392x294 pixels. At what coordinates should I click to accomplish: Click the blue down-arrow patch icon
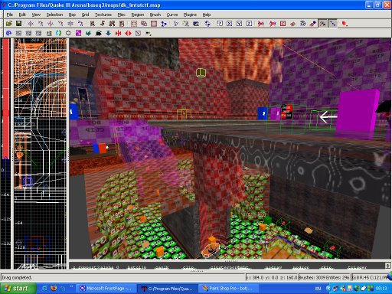108,33
